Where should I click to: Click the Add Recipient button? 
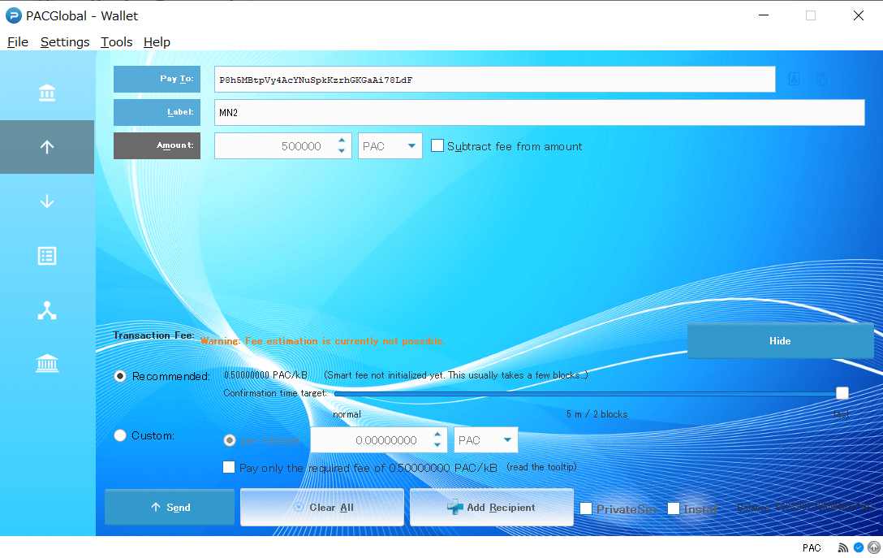click(x=491, y=508)
